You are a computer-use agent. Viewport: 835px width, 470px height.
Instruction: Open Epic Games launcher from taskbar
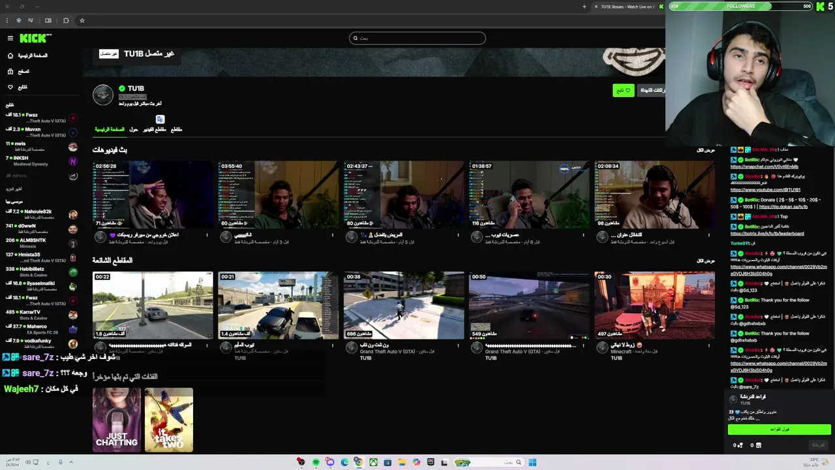[431, 462]
